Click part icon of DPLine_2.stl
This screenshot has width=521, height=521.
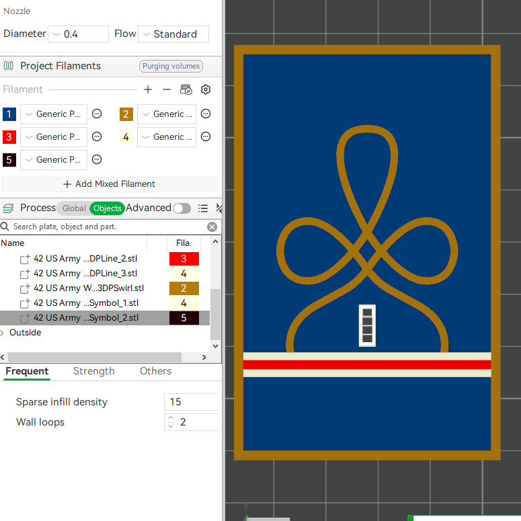click(26, 259)
